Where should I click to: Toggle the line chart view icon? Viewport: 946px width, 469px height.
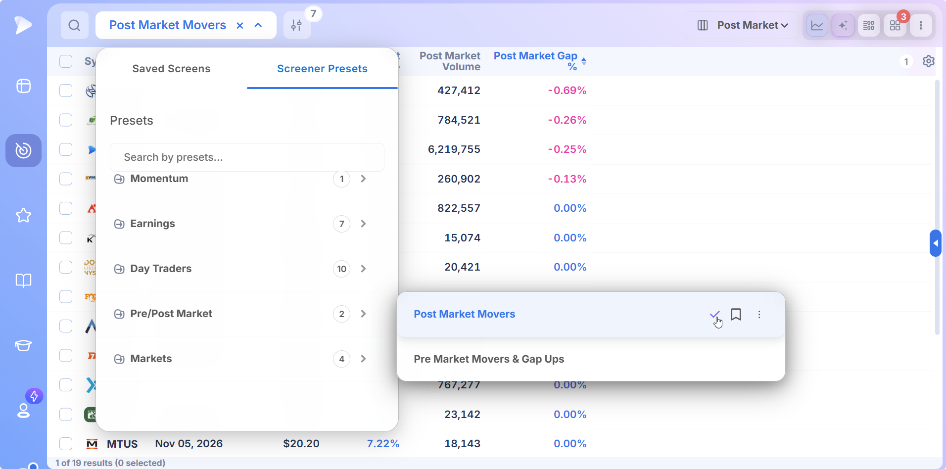[817, 25]
